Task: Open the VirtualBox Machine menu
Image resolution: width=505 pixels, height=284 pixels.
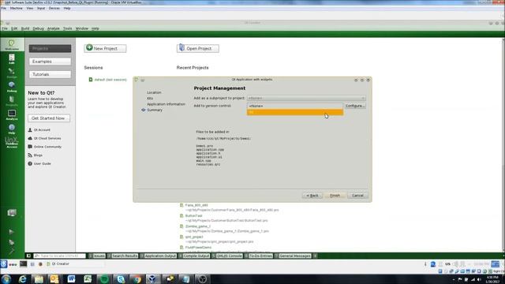Action: coord(16,8)
